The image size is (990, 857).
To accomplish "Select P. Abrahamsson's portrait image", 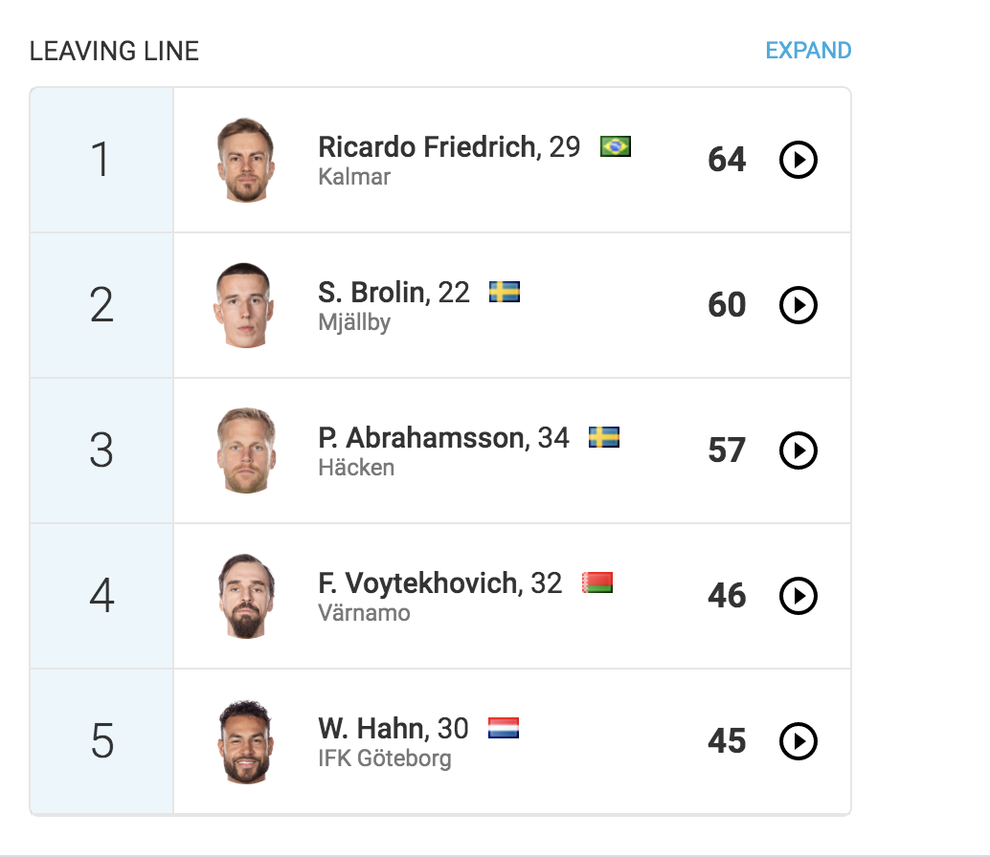I will pos(246,450).
